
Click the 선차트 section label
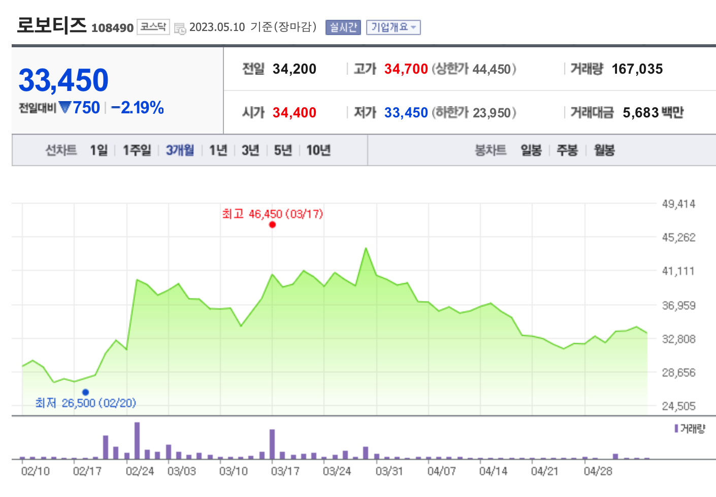tap(61, 150)
